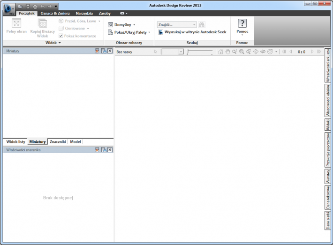Viewport: 333px width, 245px height.
Task: Open the Przekroje poprzeczne side palette
Action: point(328,149)
